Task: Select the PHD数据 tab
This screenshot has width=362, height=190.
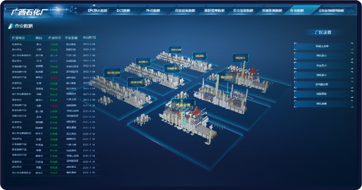Action: pos(153,11)
